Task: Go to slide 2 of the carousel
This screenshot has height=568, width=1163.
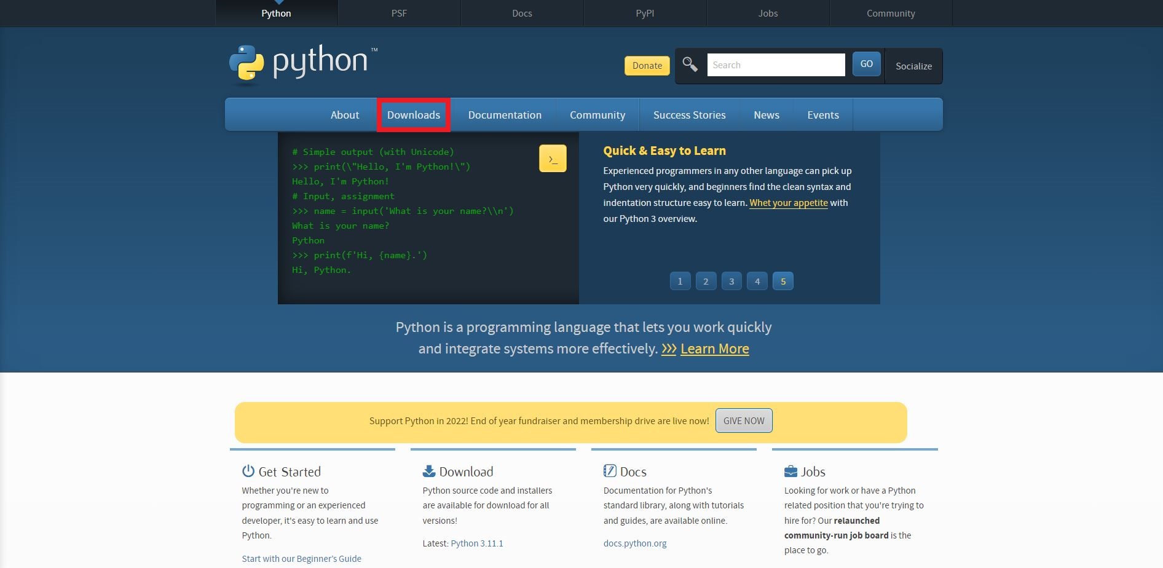Action: click(706, 281)
